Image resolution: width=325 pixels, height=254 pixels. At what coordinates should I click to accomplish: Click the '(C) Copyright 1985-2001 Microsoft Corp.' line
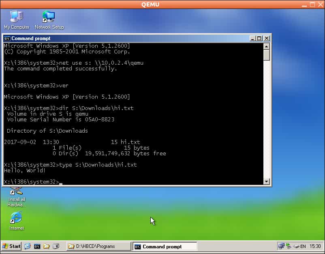(x=67, y=52)
